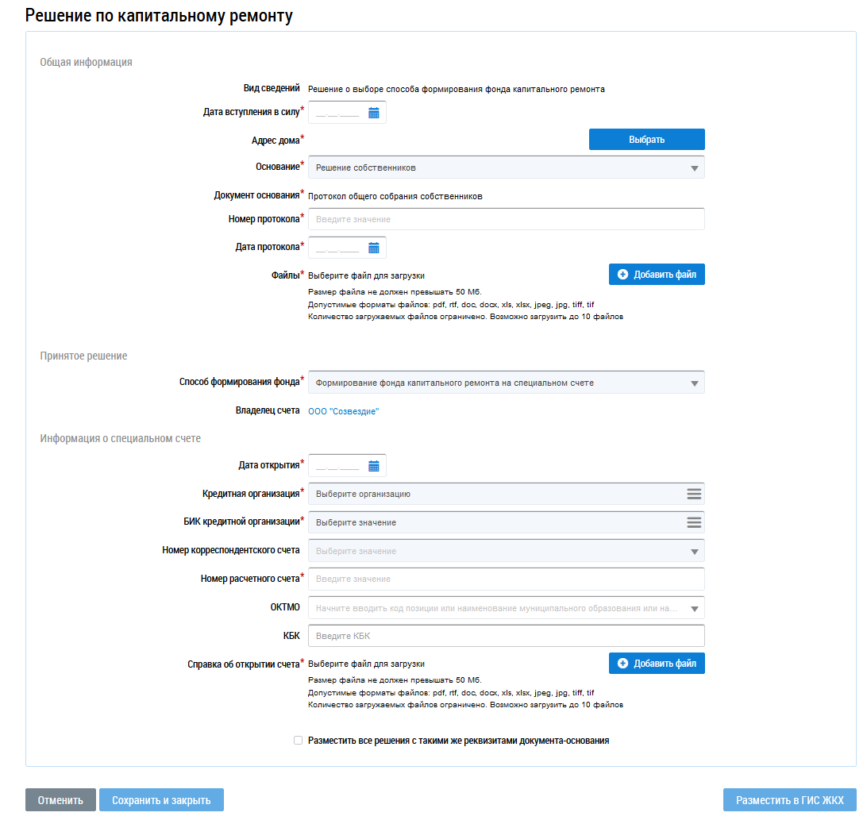Open calendar icon for Дата открытия
Viewport: 867px width, 820px height.
pos(374,466)
